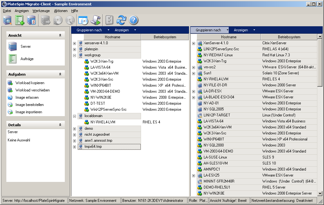
Task: Expand the xenserver-4.1.0 group
Action: 74,43
